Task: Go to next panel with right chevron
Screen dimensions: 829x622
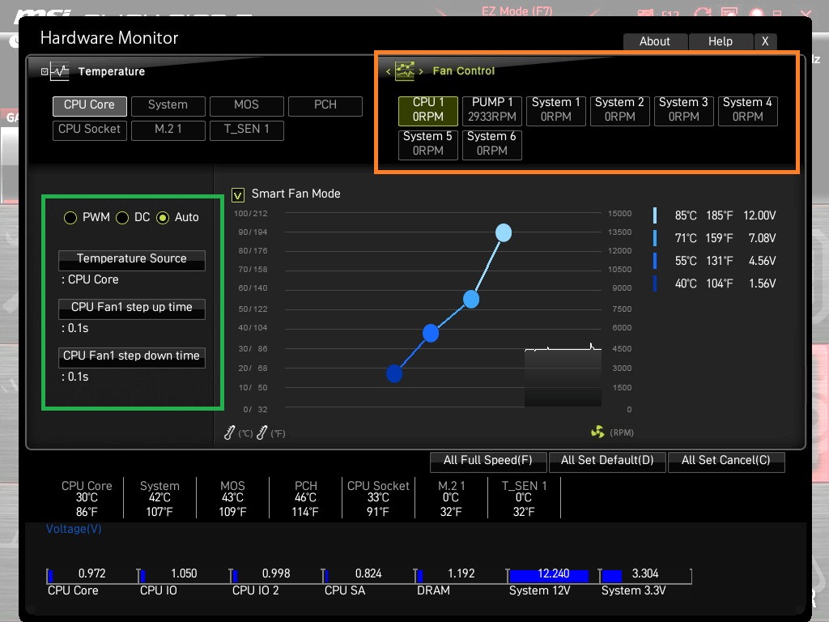Action: pyautogui.click(x=421, y=71)
